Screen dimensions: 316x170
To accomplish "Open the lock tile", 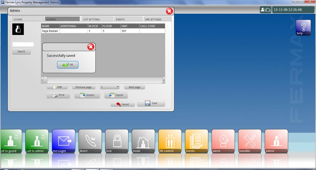I will (x=117, y=141).
